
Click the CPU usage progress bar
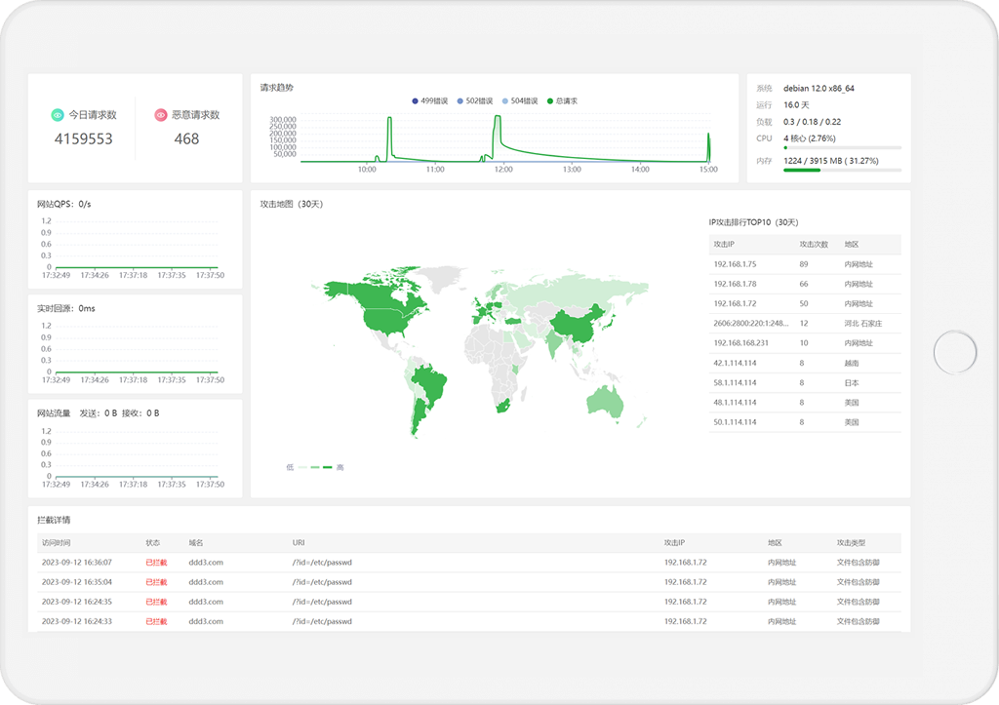(x=842, y=148)
